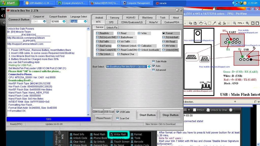Viewport: 260px width, 146px height.
Task: Click the Phone Pinouts button
Action: [x=103, y=118]
